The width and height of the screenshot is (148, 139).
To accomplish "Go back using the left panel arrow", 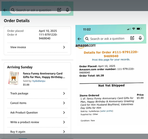I will click(5, 10).
